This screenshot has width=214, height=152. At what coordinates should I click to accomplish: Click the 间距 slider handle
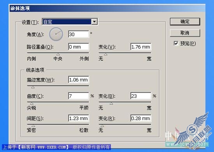(x=33, y=126)
